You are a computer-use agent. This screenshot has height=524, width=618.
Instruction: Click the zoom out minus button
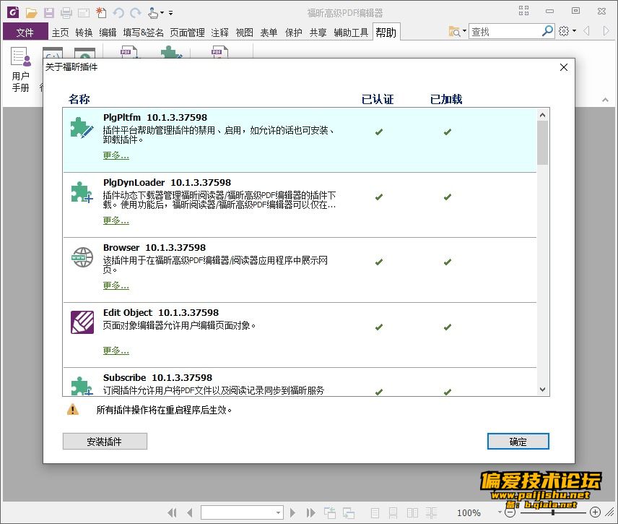click(510, 512)
